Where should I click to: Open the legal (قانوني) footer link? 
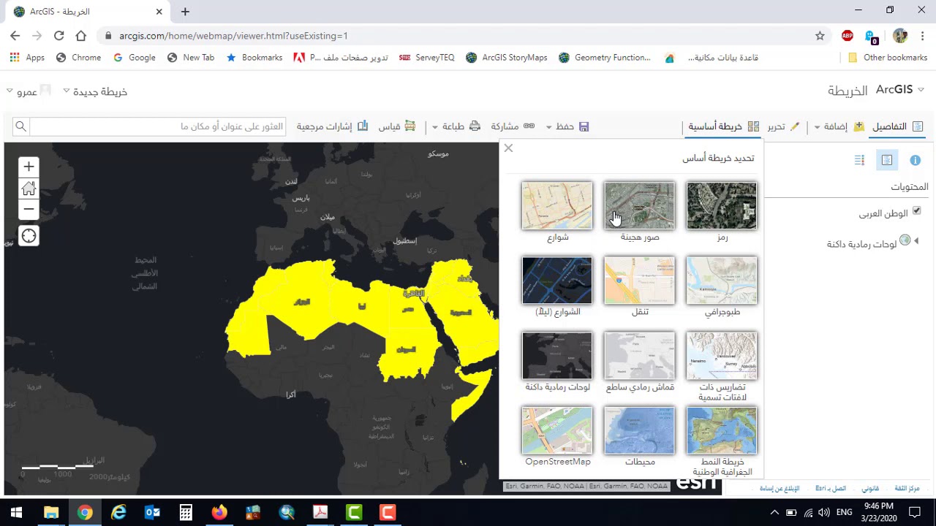click(870, 488)
